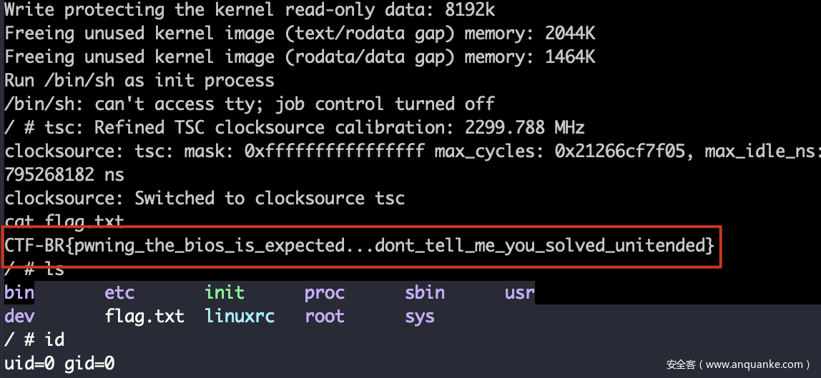Select the init entry in the listing
Screen dimensions: 821x378
[x=225, y=293]
